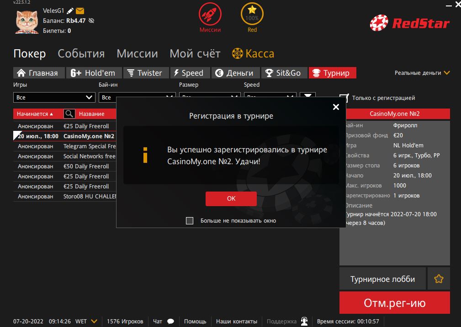Viewport: 461px width, 327px height.
Task: Click the 'Отм.рег-ию' unregister button
Action: [x=394, y=303]
